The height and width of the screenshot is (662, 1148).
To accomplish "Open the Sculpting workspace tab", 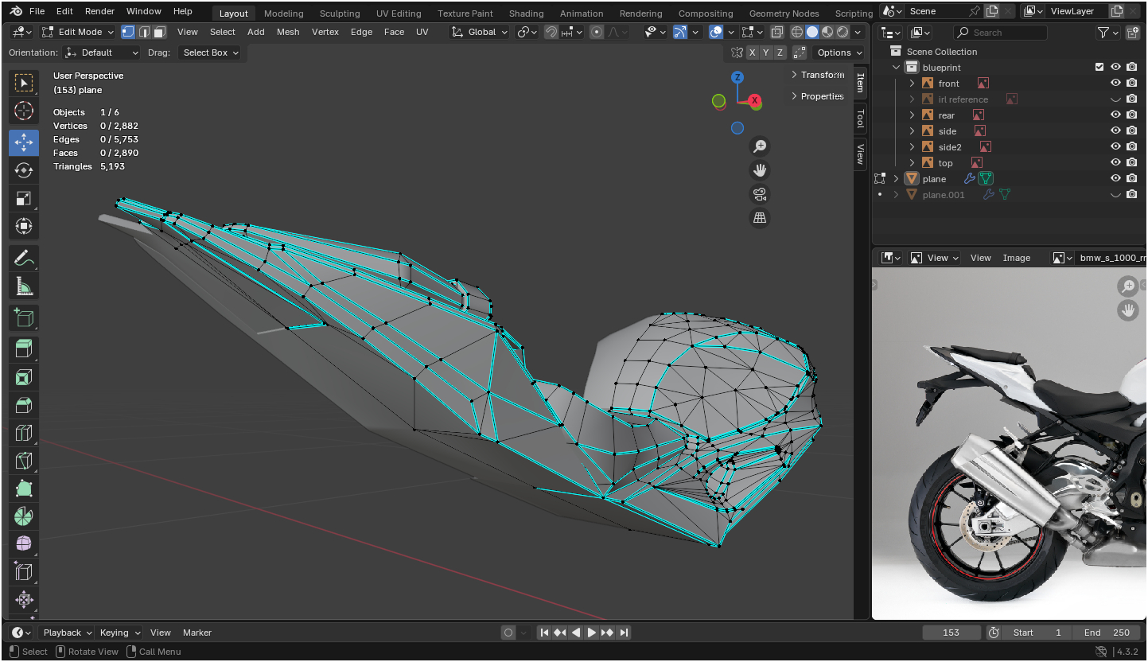I will (x=340, y=14).
